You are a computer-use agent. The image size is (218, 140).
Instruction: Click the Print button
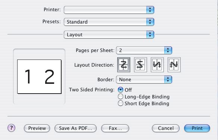pyautogui.click(x=197, y=128)
